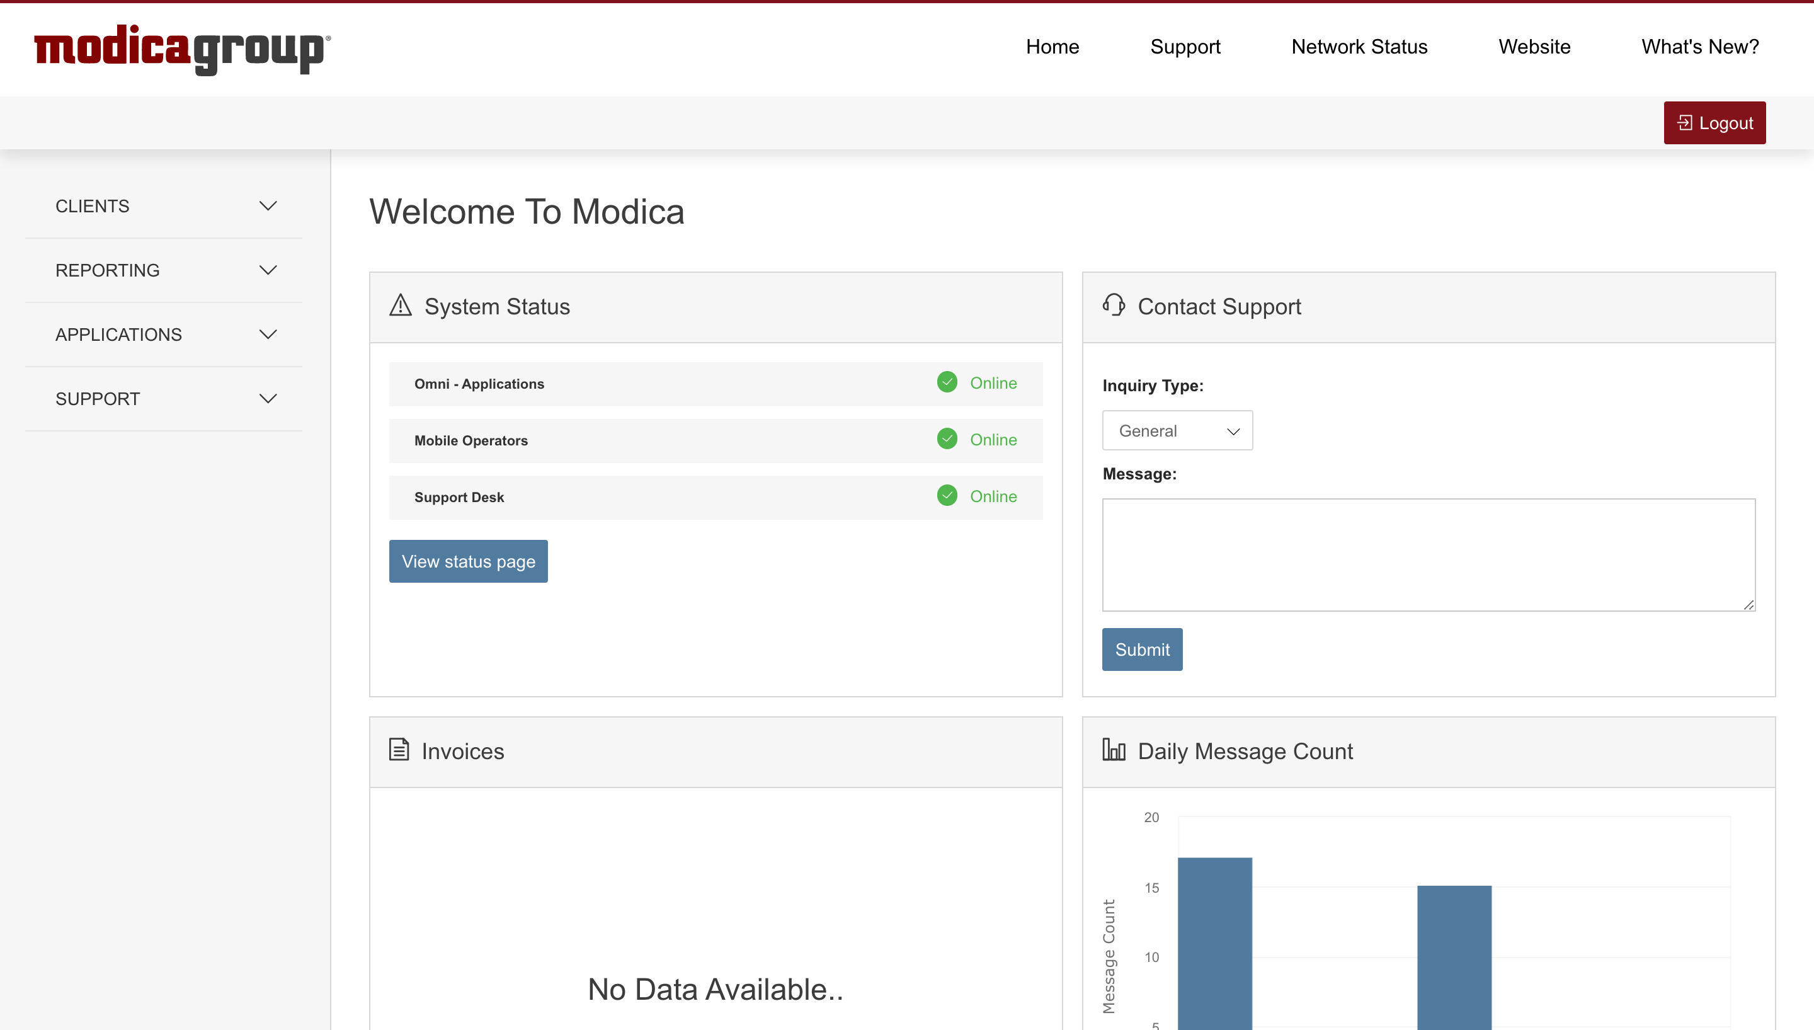Click the Logout button
Screen dimensions: 1814x1030
point(1714,123)
